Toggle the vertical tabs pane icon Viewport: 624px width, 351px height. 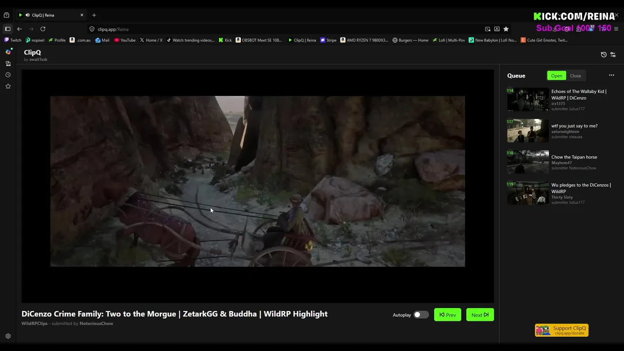[8, 29]
